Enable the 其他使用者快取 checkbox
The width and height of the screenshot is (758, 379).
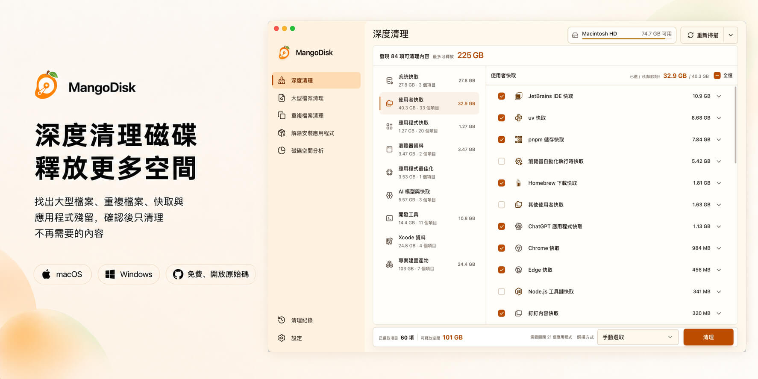pyautogui.click(x=502, y=205)
